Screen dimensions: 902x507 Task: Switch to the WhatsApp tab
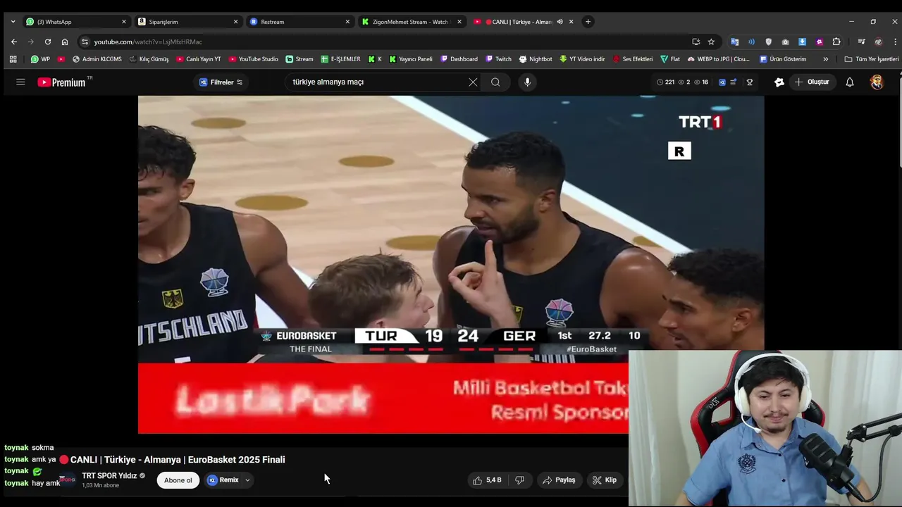[75, 22]
